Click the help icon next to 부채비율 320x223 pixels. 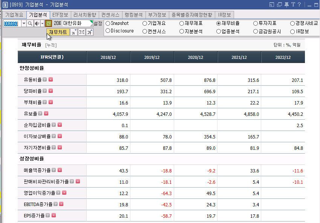pos(45,102)
